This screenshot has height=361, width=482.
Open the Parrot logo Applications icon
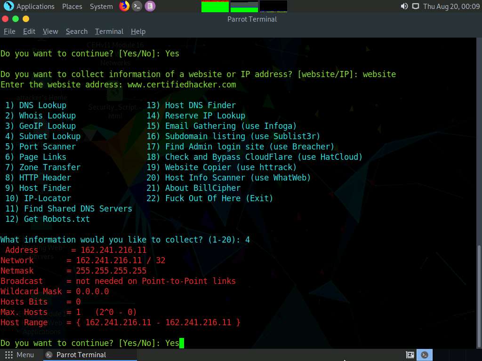[8, 6]
